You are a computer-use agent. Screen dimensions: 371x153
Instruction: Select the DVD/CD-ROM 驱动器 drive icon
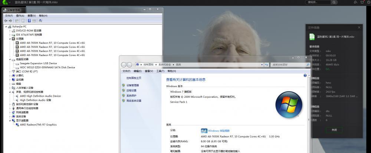(13, 31)
